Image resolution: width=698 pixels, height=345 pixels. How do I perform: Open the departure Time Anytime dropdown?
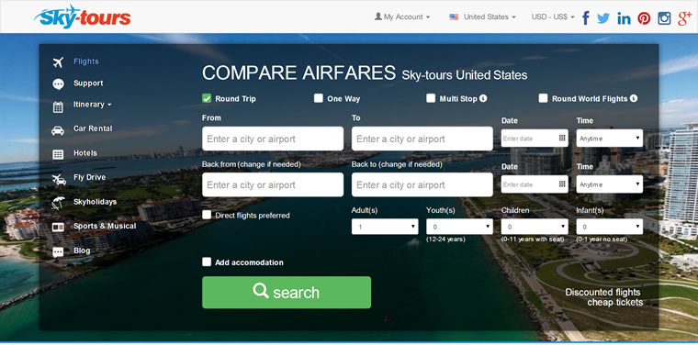pyautogui.click(x=610, y=139)
